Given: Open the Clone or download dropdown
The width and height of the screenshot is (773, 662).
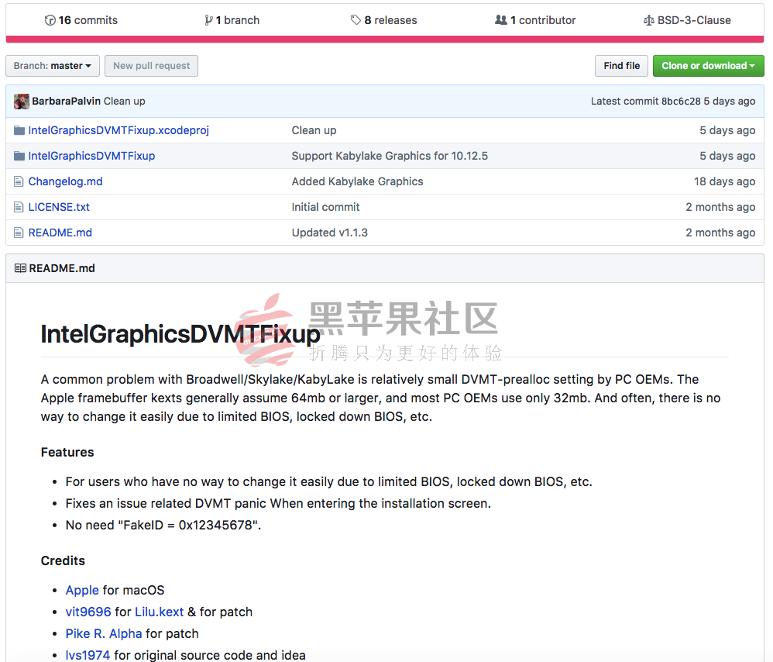Looking at the screenshot, I should [709, 66].
